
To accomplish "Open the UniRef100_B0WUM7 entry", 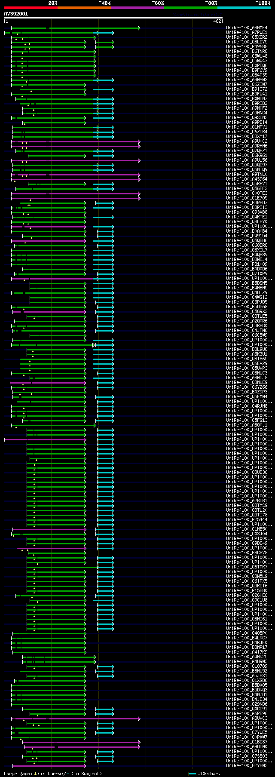I will (247, 99).
